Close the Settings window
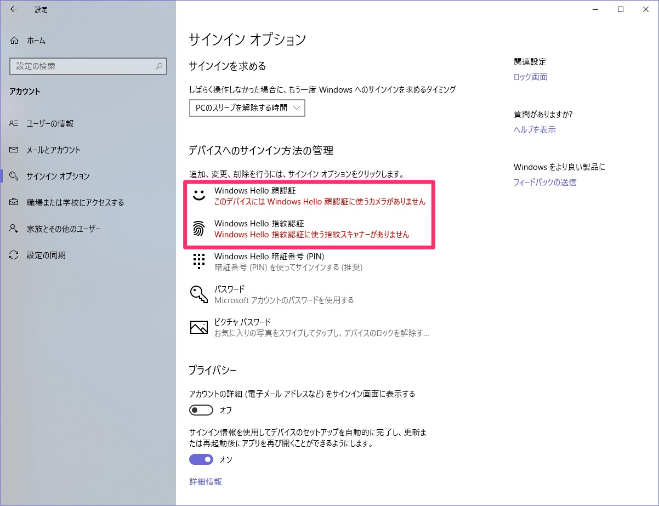 pos(646,9)
